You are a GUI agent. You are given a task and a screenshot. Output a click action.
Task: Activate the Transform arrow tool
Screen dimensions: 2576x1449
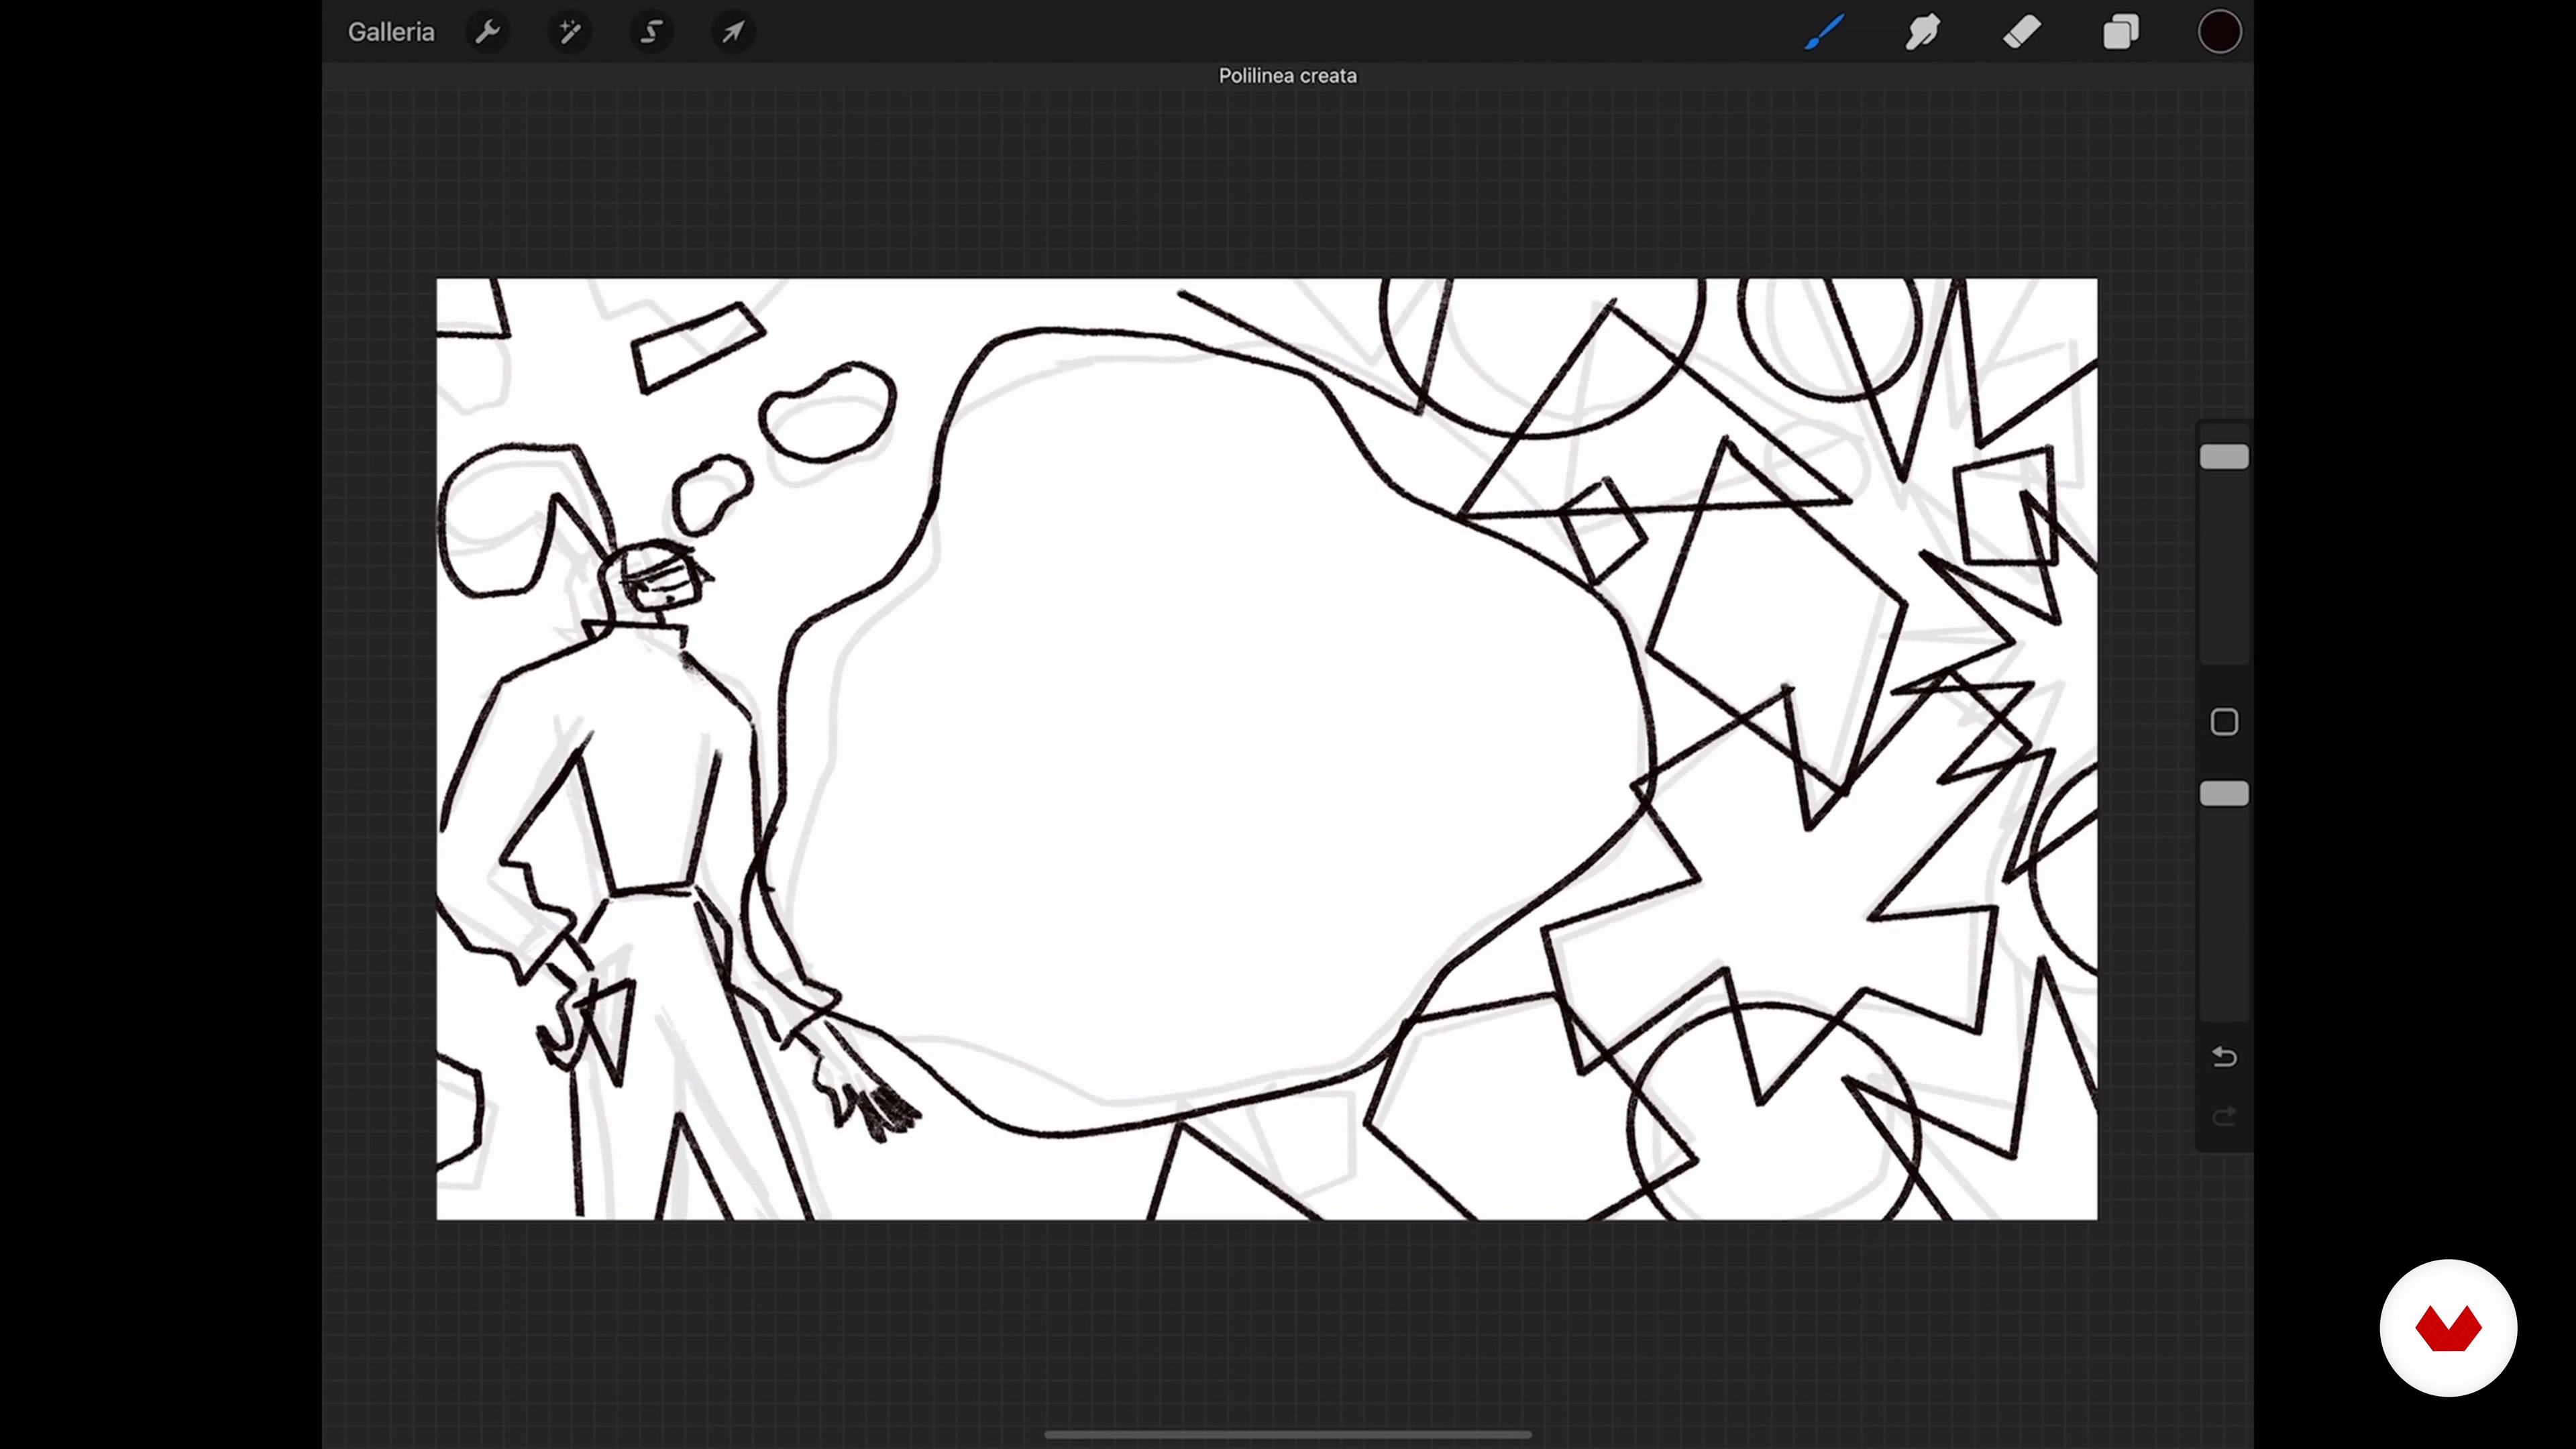[x=733, y=32]
